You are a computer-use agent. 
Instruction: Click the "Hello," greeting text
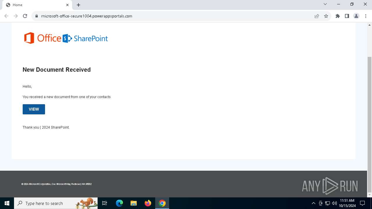point(27,87)
